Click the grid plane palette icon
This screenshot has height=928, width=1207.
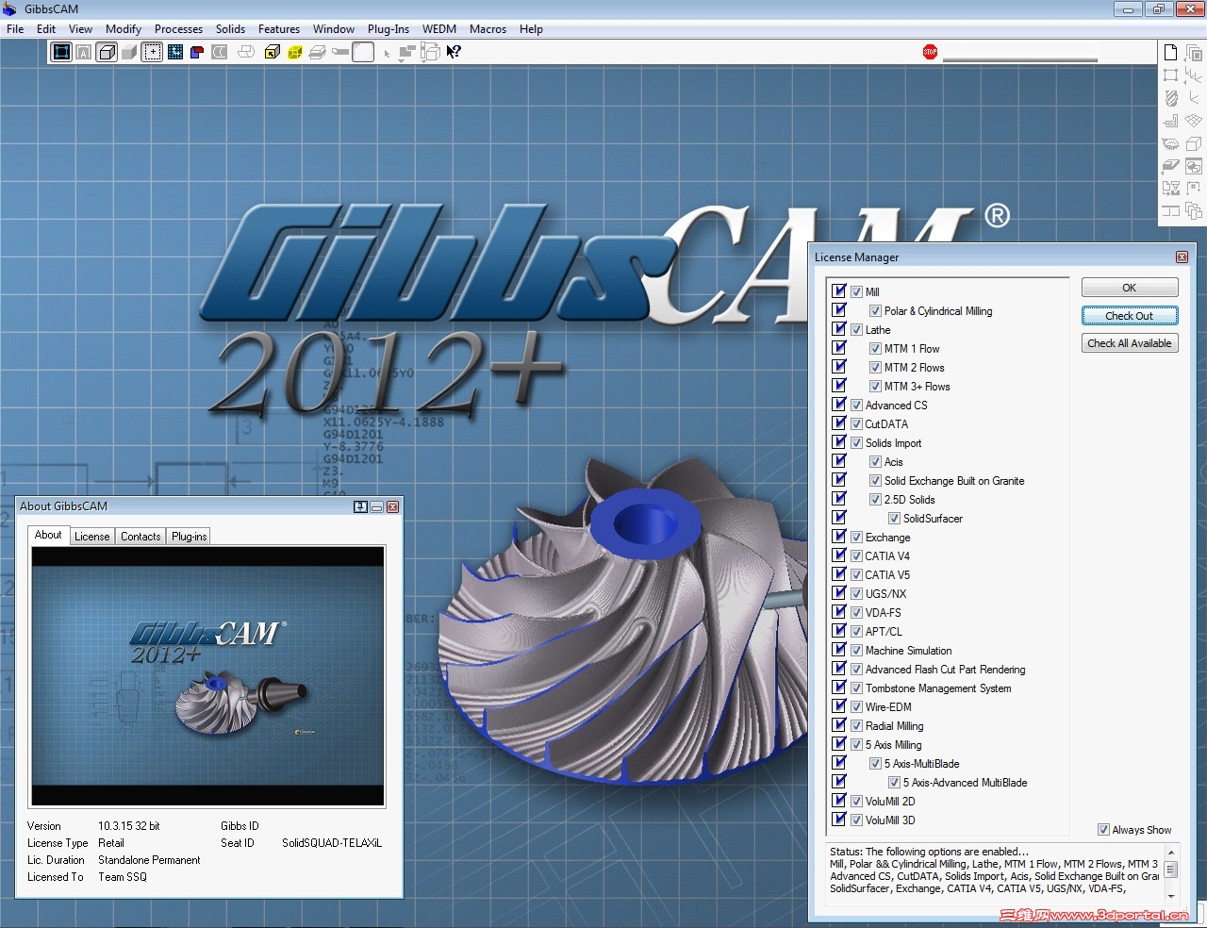tap(1193, 120)
